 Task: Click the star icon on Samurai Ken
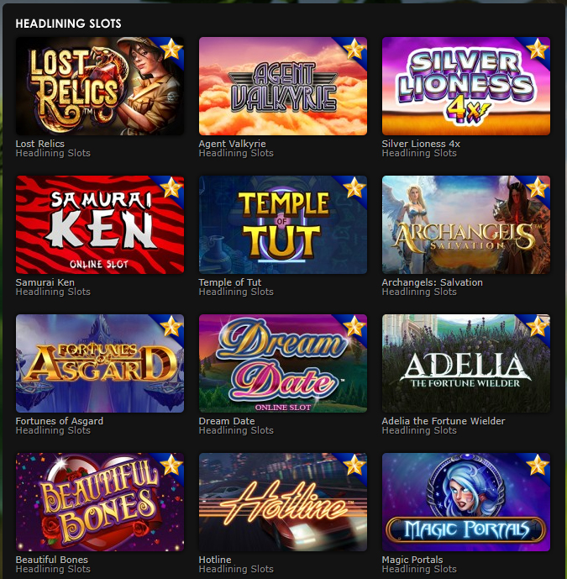pyautogui.click(x=171, y=188)
